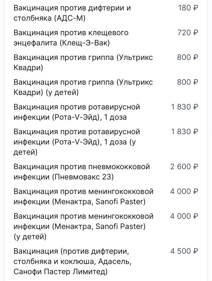212x281 pixels.
Task: Click the 2 600 ₽ price
Action: pos(184,167)
